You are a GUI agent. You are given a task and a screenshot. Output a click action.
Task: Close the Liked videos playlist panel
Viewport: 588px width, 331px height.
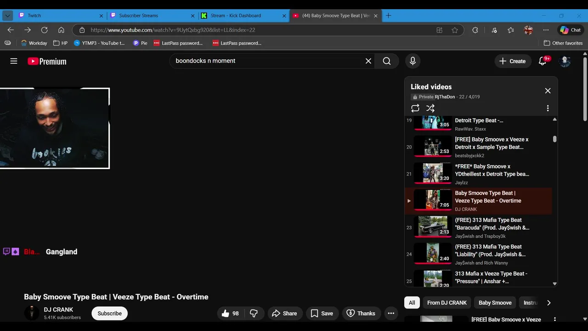tap(548, 91)
